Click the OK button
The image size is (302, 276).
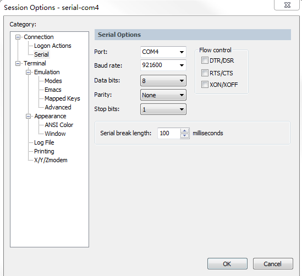tap(227, 264)
